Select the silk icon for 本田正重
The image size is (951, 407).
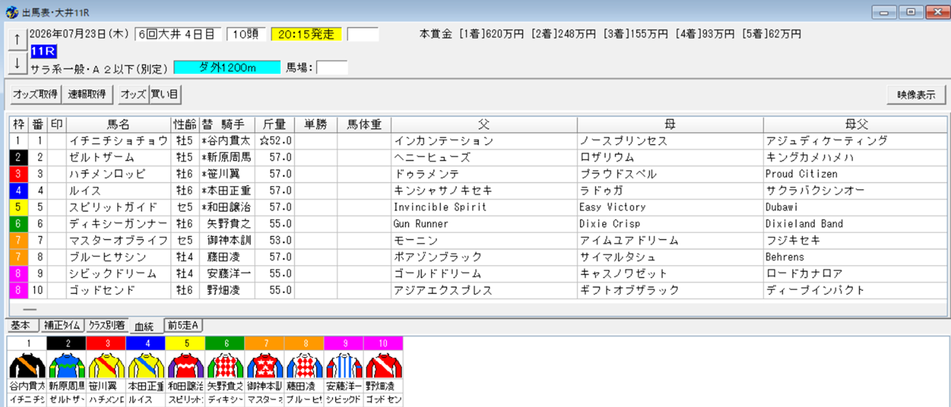(x=146, y=365)
